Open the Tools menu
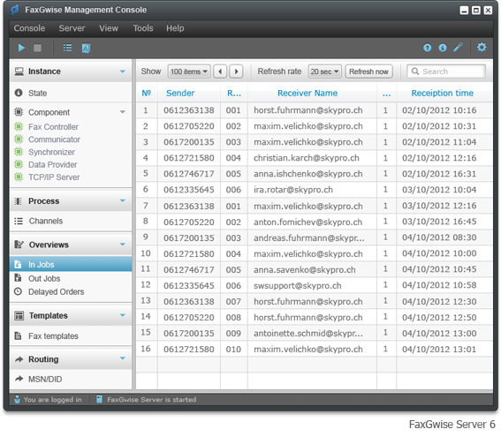This screenshot has width=501, height=437. pos(143,28)
